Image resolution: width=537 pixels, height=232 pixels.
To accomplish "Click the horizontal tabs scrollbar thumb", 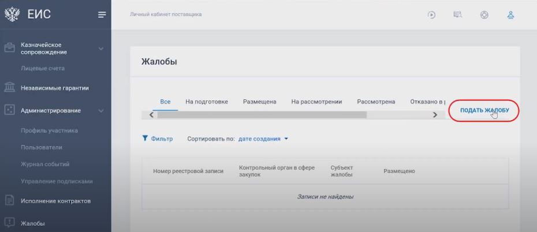I will (262, 115).
